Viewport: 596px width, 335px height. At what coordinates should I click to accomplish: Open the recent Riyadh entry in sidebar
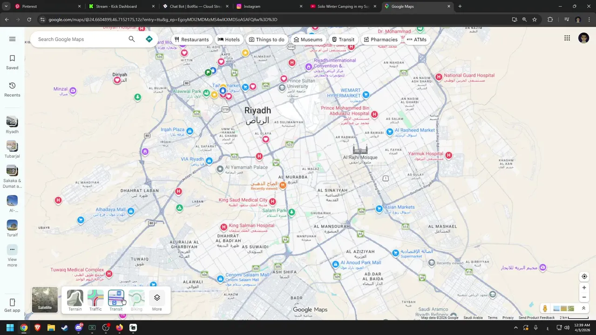(x=12, y=125)
